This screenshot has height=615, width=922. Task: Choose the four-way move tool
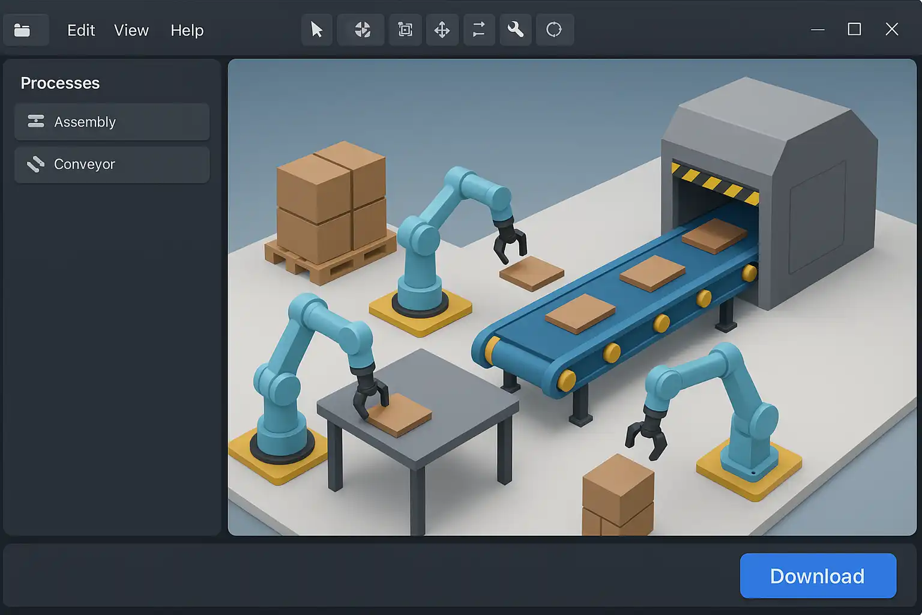(442, 29)
